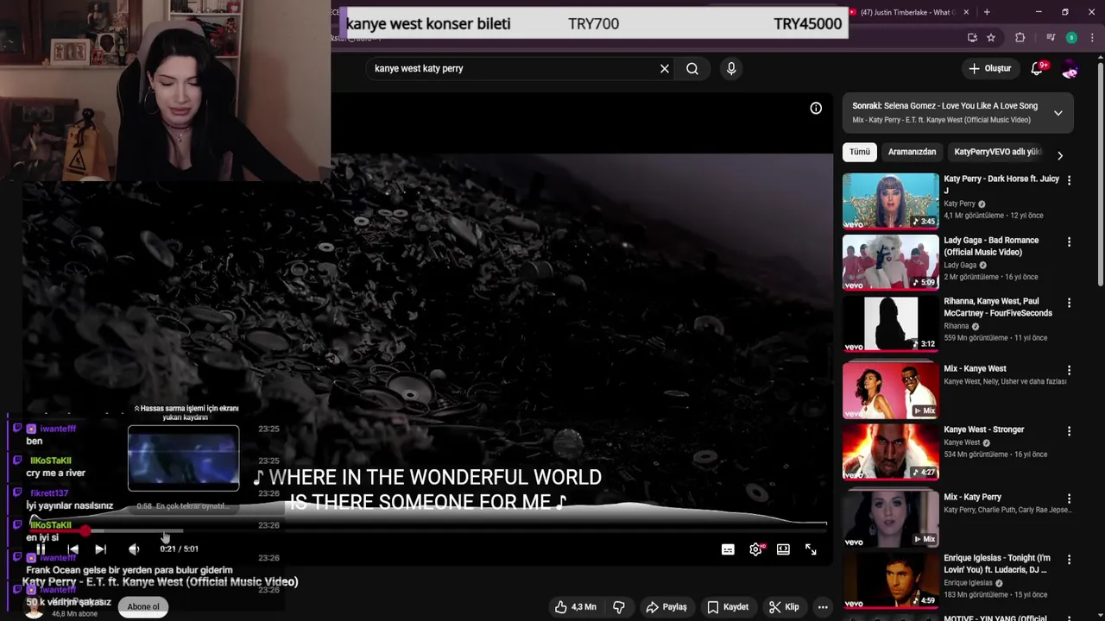
Task: Show video info card icon
Action: point(816,108)
